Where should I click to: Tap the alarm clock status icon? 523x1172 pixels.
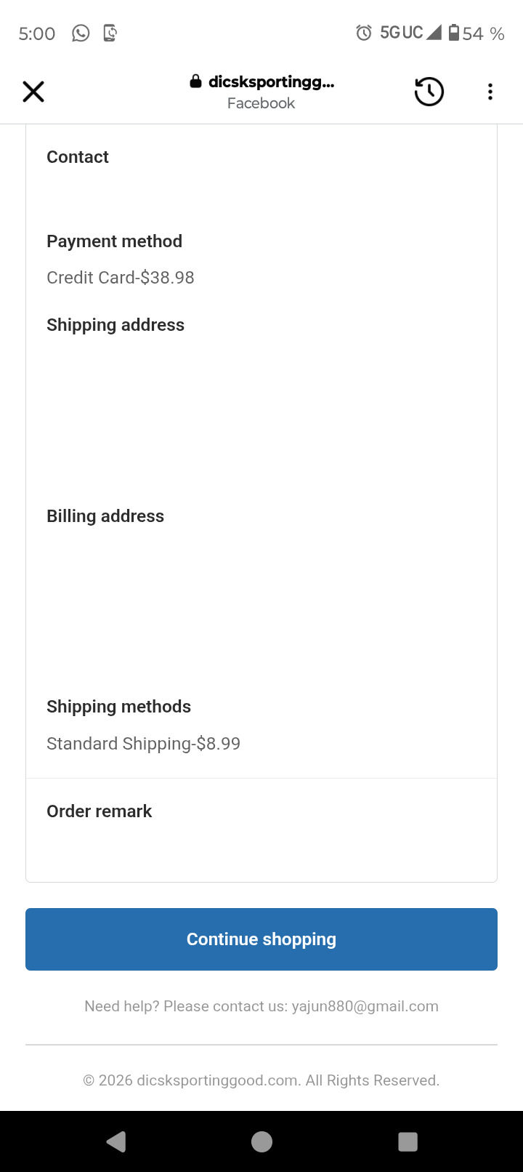coord(363,33)
